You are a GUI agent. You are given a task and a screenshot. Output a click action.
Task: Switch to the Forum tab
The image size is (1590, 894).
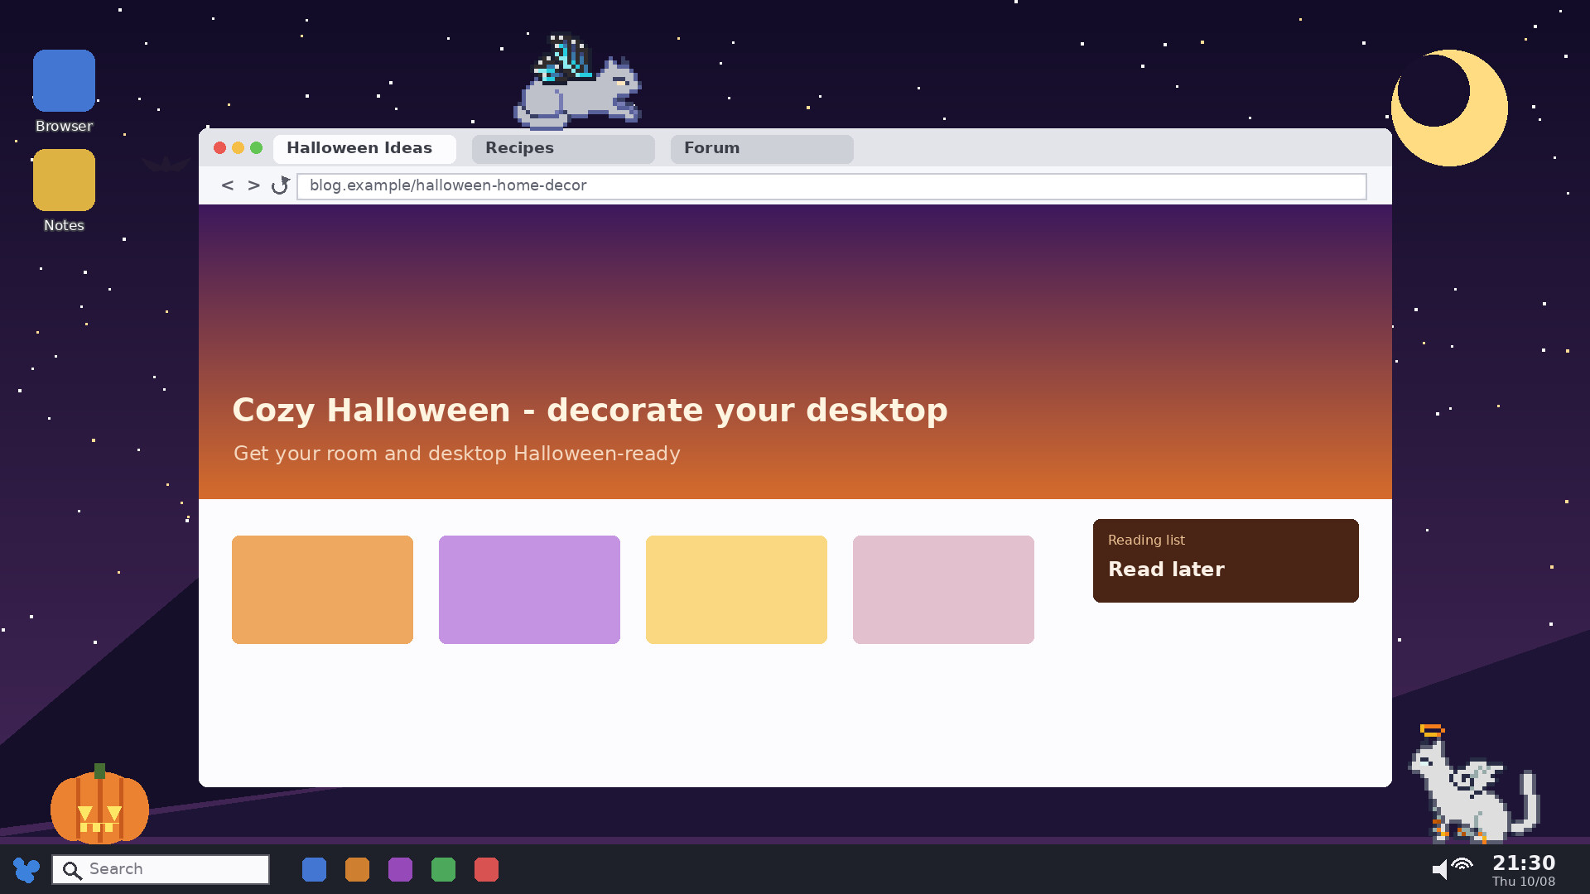pos(762,149)
